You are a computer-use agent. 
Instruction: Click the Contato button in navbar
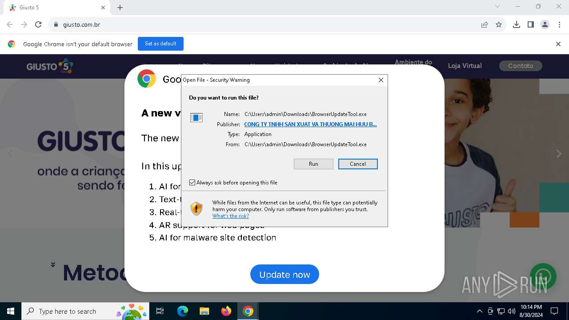pos(521,66)
